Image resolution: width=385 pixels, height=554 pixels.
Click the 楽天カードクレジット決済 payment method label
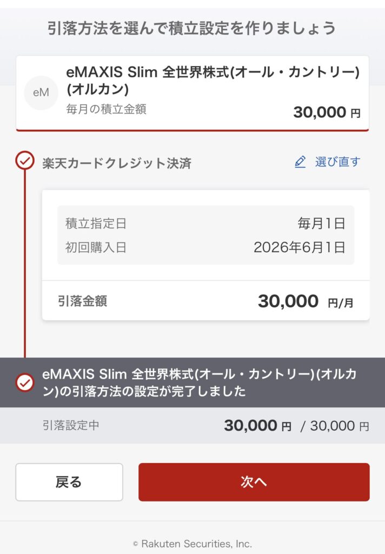[x=117, y=163]
